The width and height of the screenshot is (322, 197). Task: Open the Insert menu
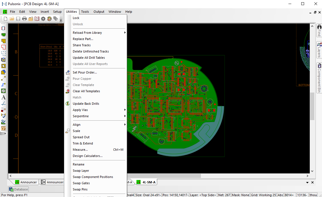45,12
